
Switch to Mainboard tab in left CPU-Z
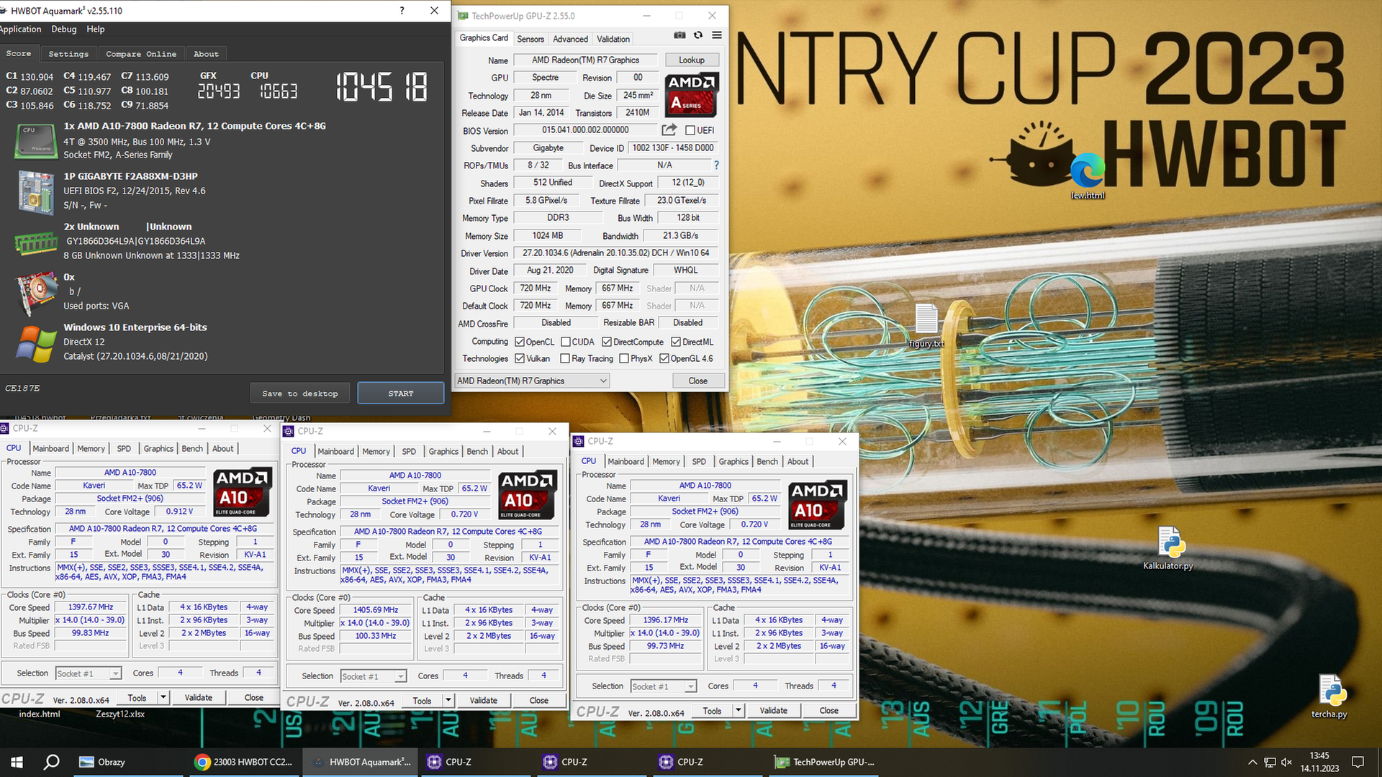(x=50, y=448)
